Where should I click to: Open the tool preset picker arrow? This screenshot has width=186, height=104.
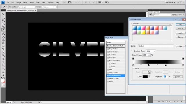(7, 7)
